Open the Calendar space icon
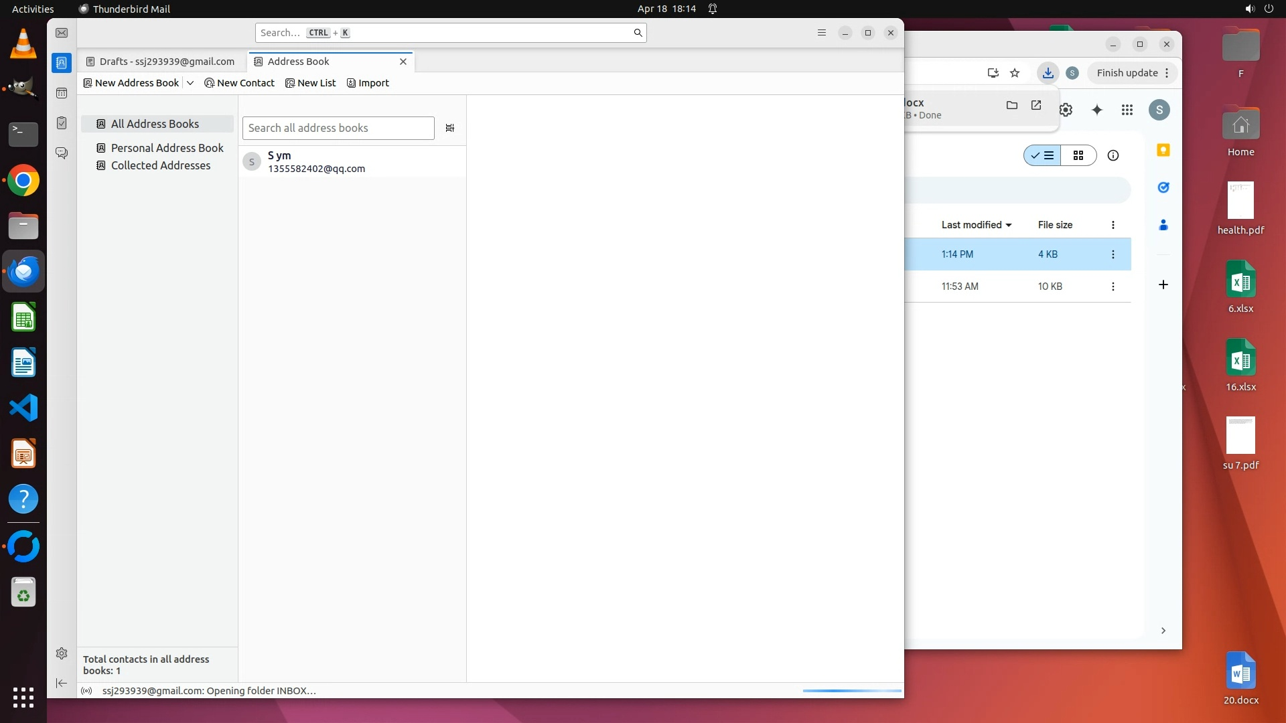Image resolution: width=1286 pixels, height=723 pixels. tap(62, 93)
